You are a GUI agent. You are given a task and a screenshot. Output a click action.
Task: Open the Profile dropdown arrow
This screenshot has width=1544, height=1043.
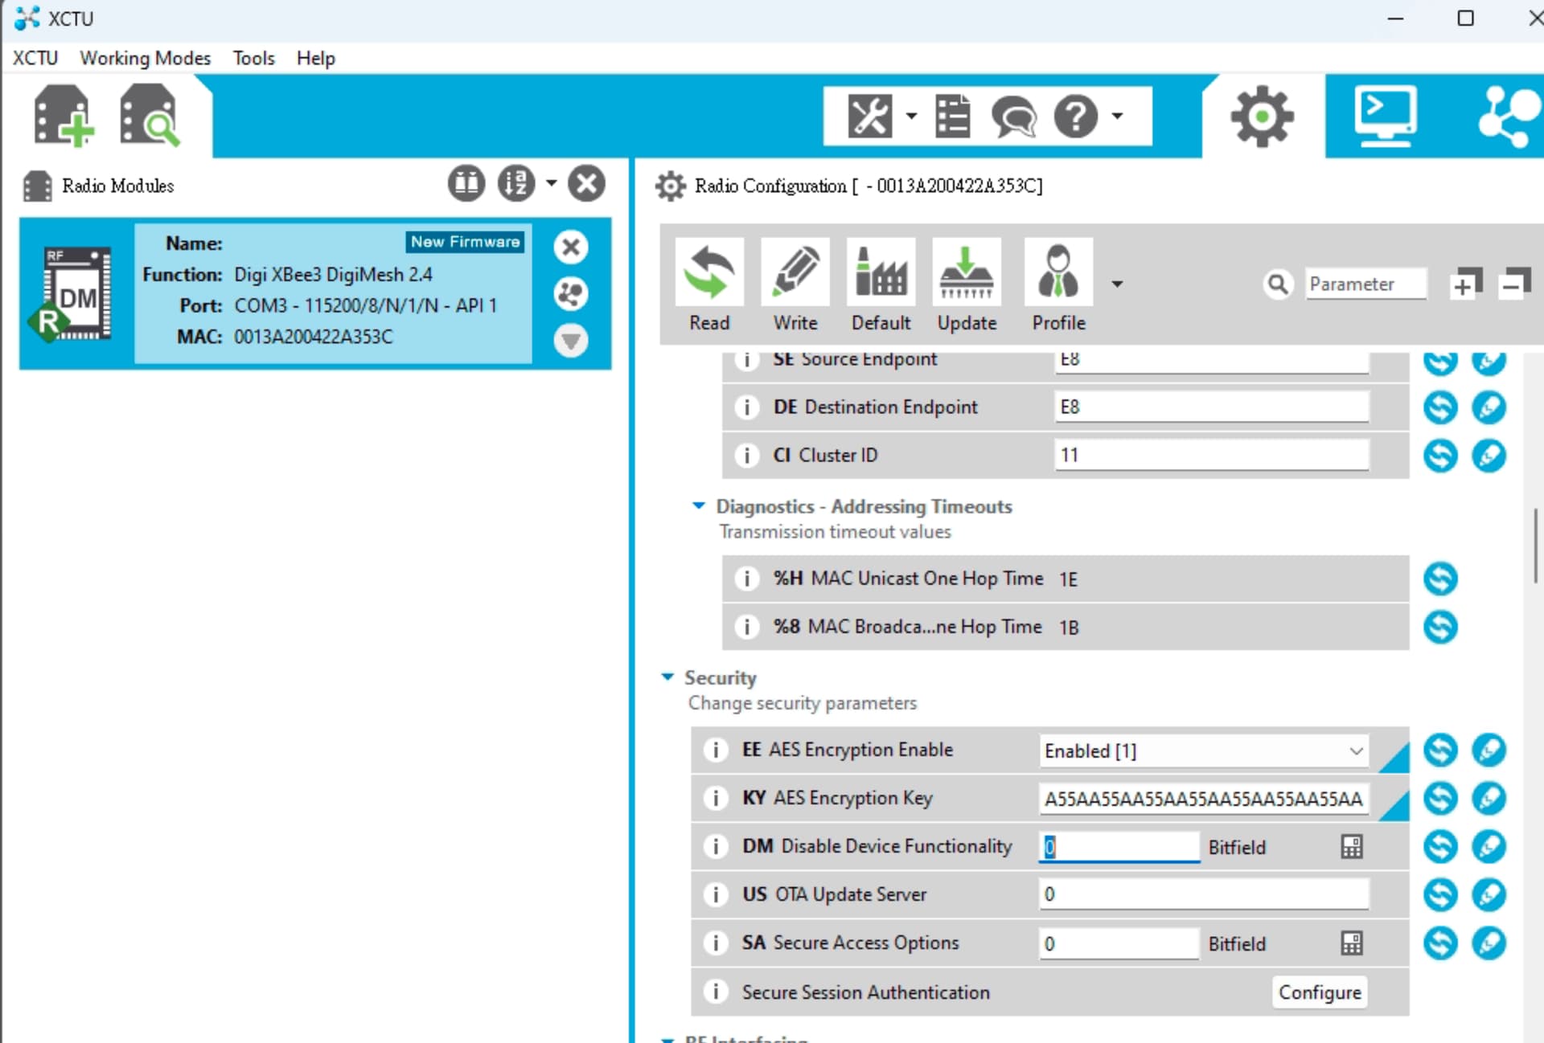click(x=1117, y=284)
